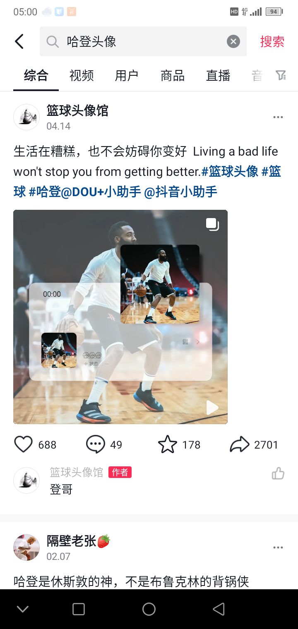The width and height of the screenshot is (298, 629).
Task: Switch to the 视频 tab
Action: tap(82, 76)
